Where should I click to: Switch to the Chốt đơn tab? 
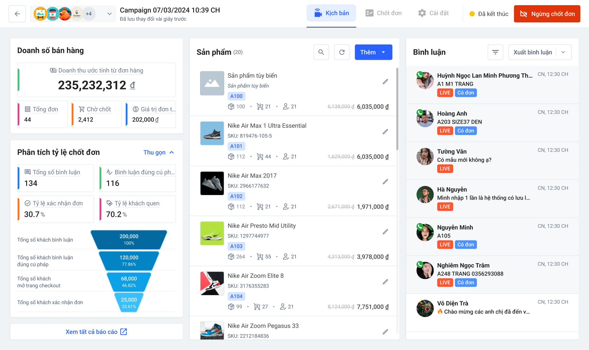383,13
